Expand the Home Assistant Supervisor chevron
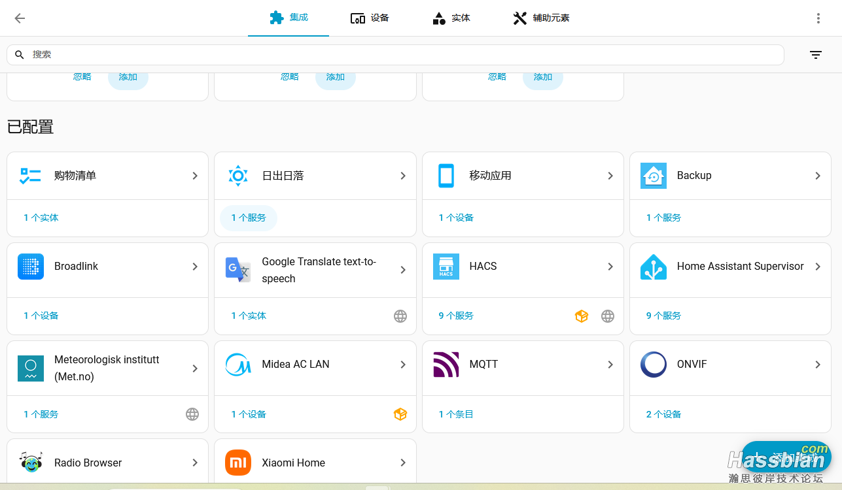This screenshot has width=842, height=490. click(x=818, y=267)
